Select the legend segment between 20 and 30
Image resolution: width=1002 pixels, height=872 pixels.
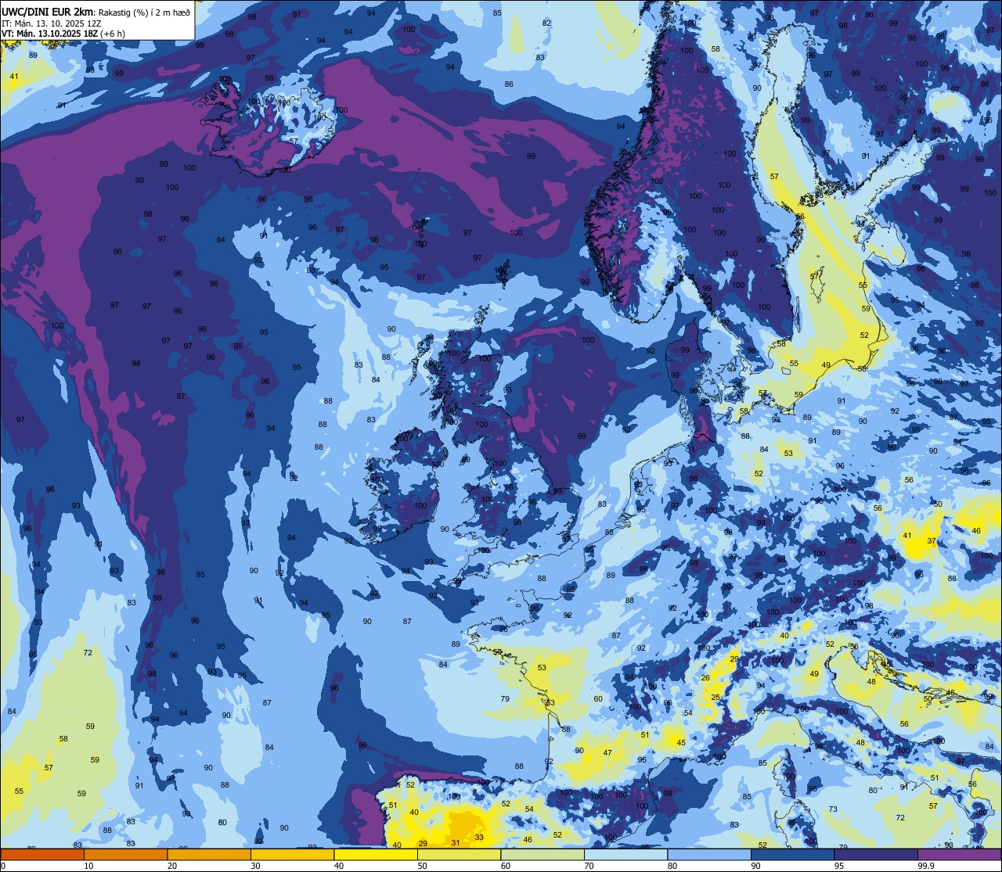(209, 854)
